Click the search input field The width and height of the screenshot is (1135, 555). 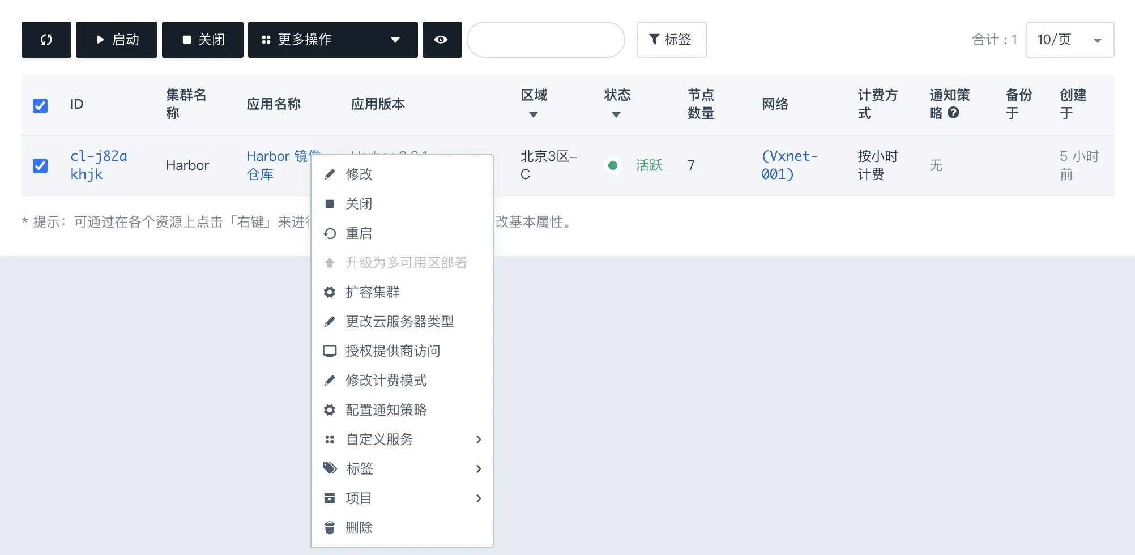pos(545,40)
